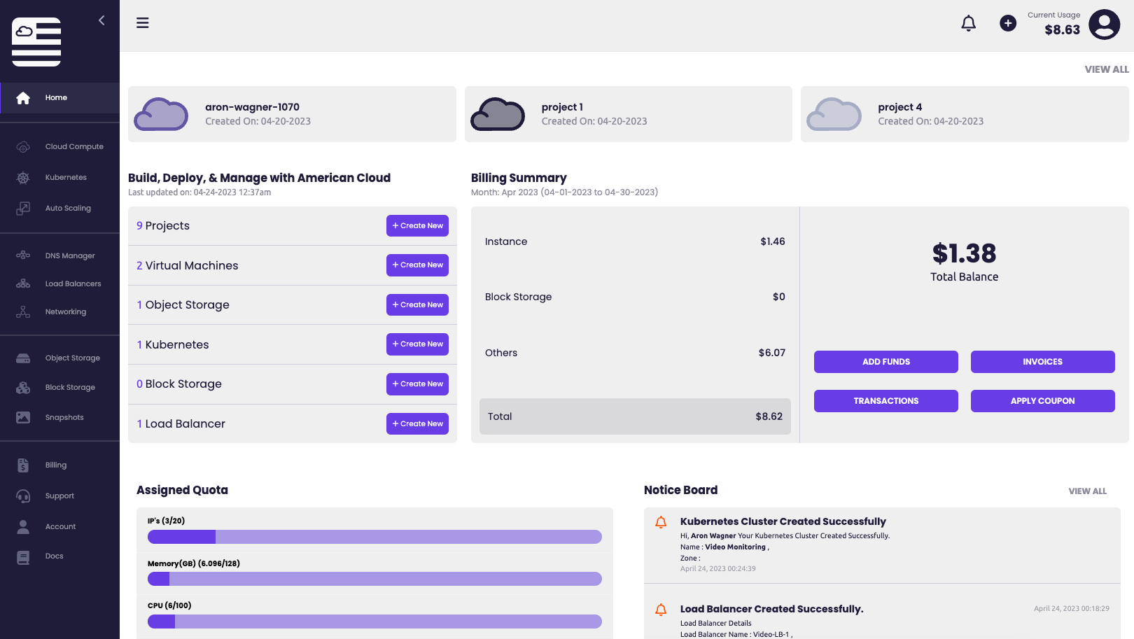The image size is (1134, 639).
Task: Open the Kubernetes Cluster Created notice
Action: [x=783, y=521]
